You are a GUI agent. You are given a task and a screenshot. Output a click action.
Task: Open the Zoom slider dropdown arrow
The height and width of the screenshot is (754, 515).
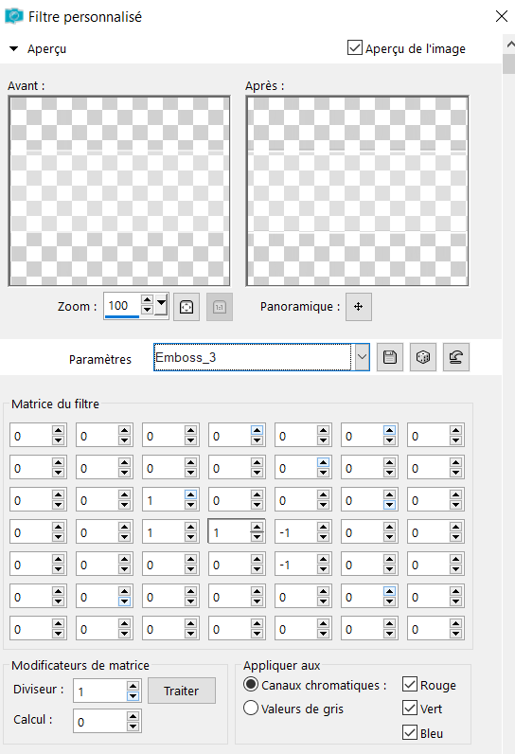point(162,304)
